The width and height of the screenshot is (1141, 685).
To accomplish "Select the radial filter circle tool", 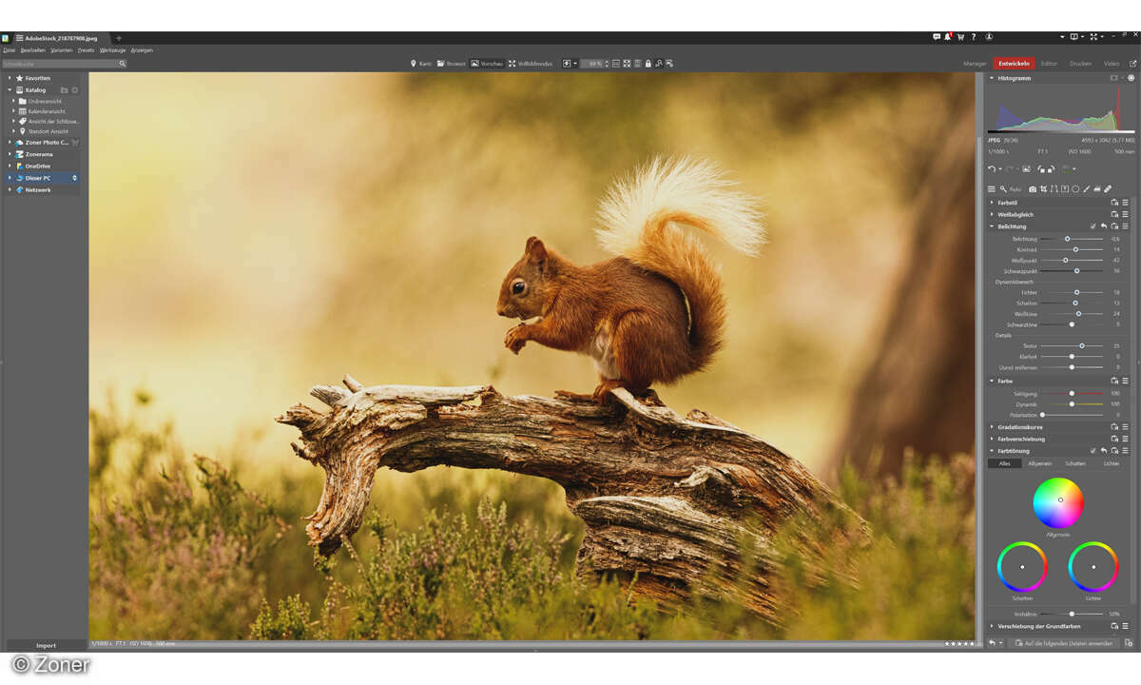I will (1075, 189).
